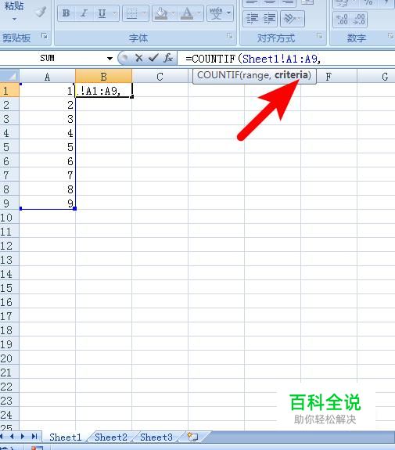
Task: Go to next sheet arrow
Action: point(23,437)
